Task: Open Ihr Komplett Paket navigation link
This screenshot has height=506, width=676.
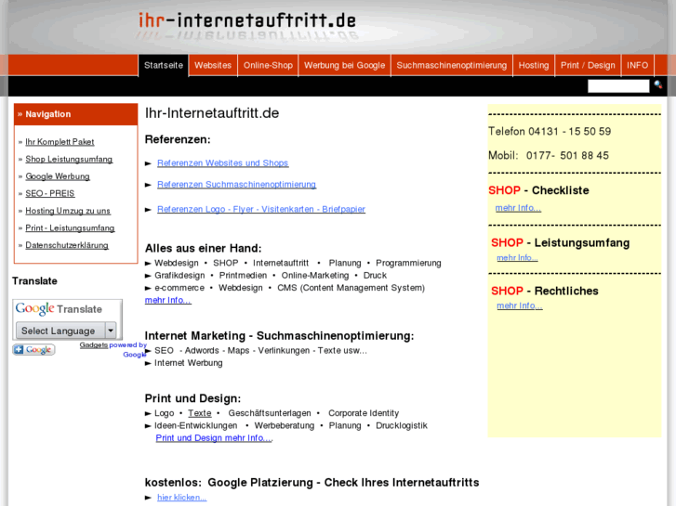Action: pos(60,142)
